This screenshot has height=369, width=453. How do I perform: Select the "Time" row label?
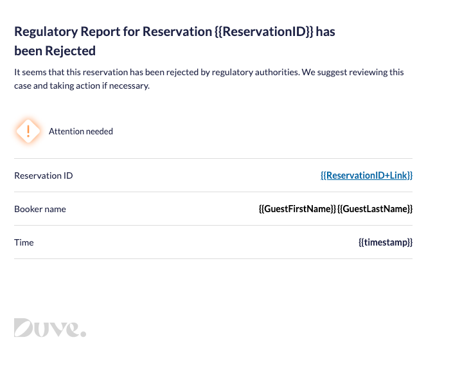(x=24, y=242)
